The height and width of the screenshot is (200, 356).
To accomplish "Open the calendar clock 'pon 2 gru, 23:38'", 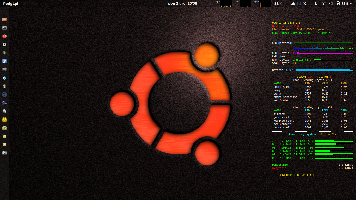I will 182,3.
